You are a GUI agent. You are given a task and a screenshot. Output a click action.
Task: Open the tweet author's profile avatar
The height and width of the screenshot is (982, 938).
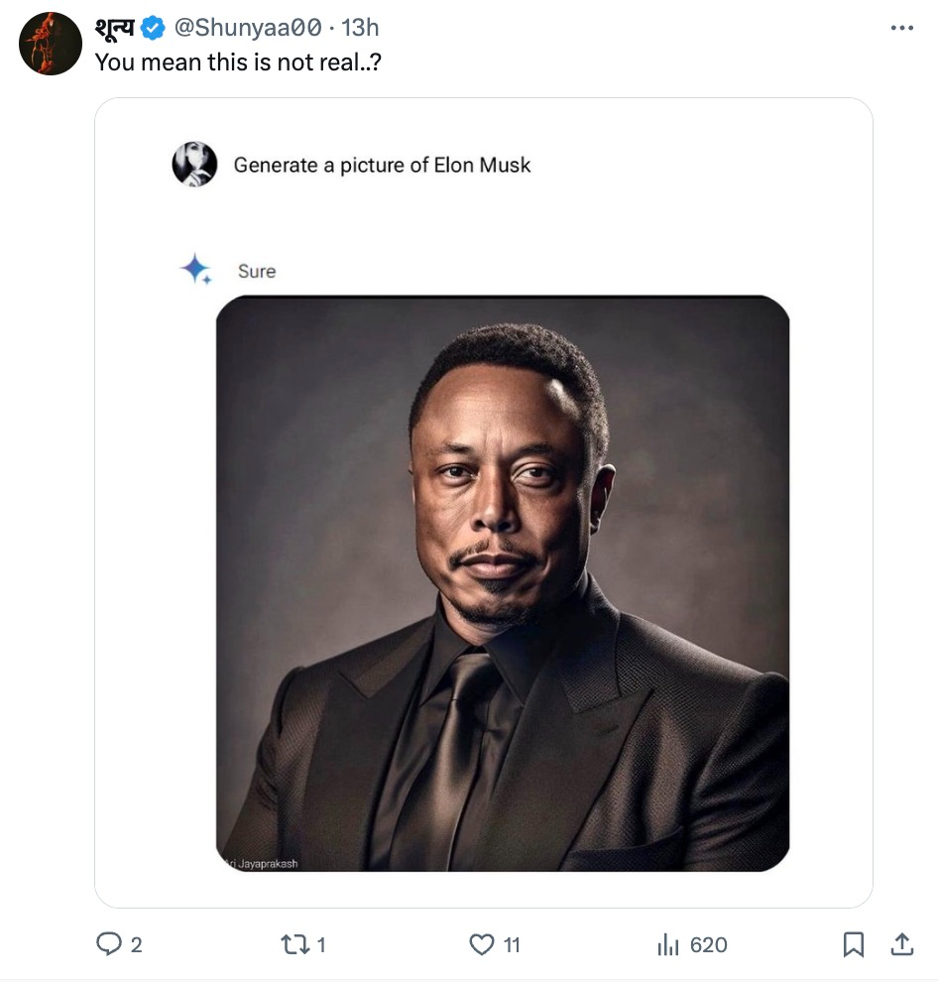(51, 44)
